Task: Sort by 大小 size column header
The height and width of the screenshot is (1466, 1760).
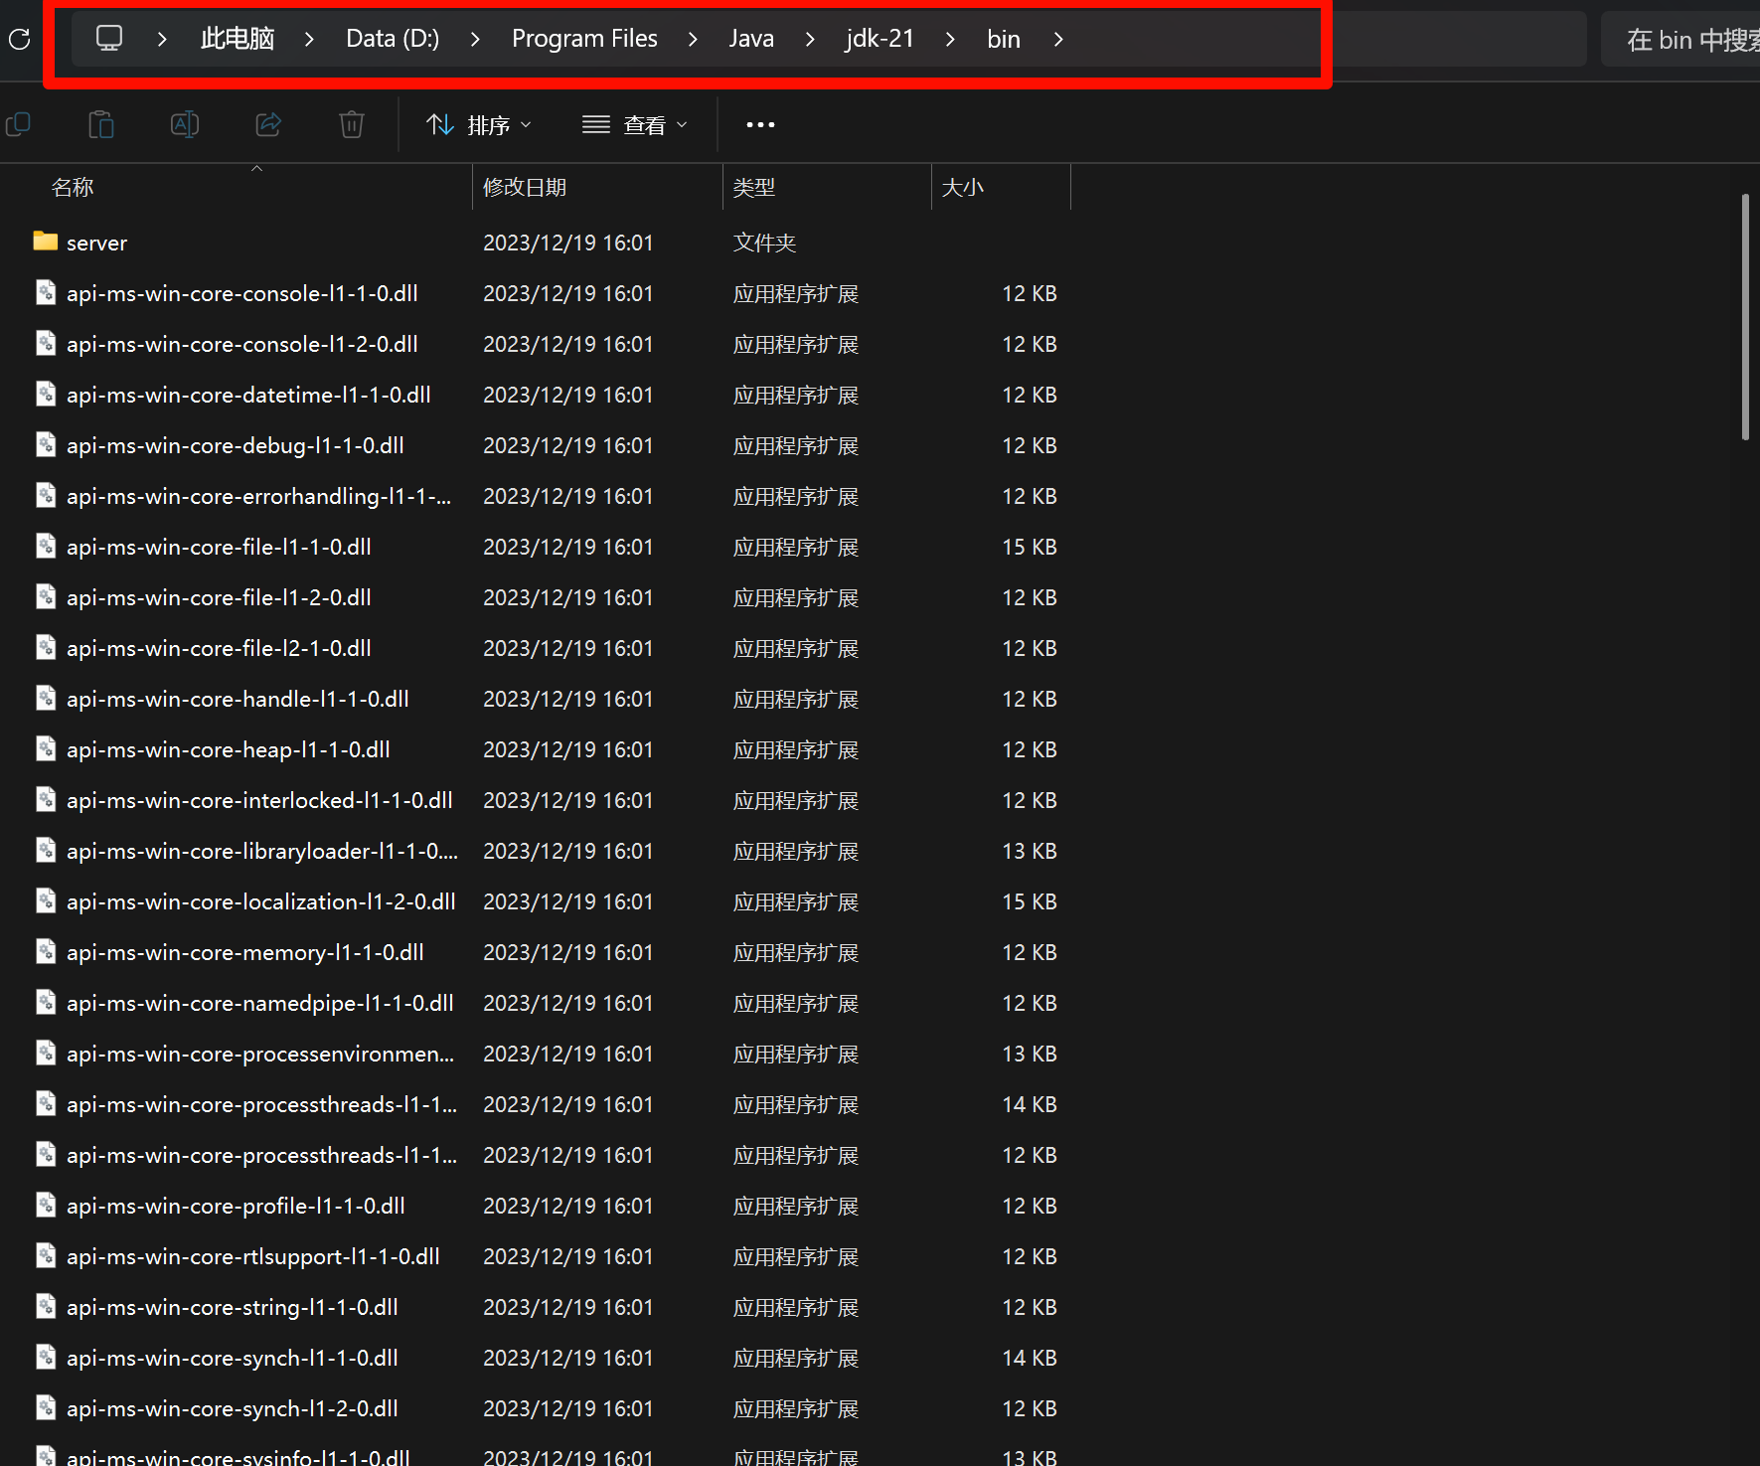Action: tap(962, 188)
